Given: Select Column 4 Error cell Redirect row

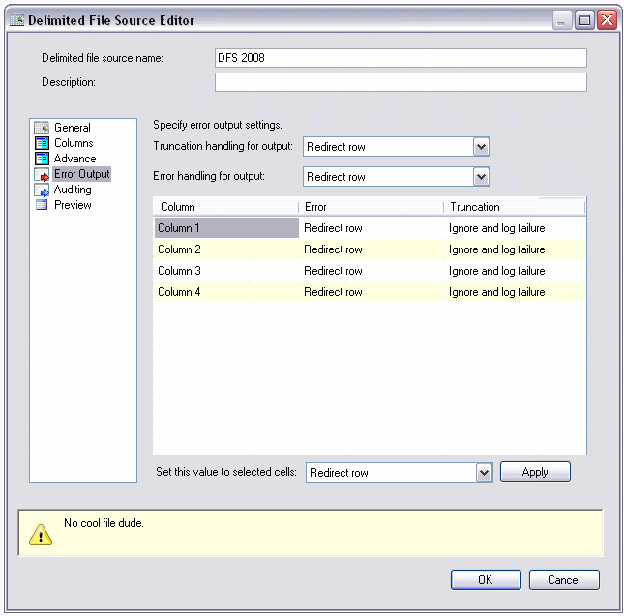Looking at the screenshot, I should click(371, 292).
